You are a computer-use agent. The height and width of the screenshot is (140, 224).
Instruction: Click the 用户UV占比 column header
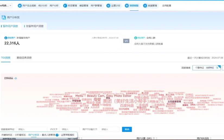203,138
